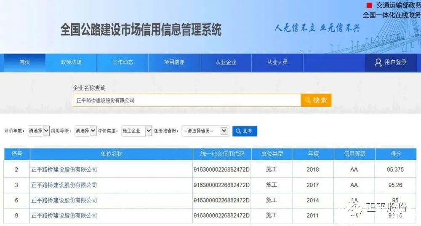Switch to the 工作动态 tab
This screenshot has height=226, width=421.
[x=123, y=62]
